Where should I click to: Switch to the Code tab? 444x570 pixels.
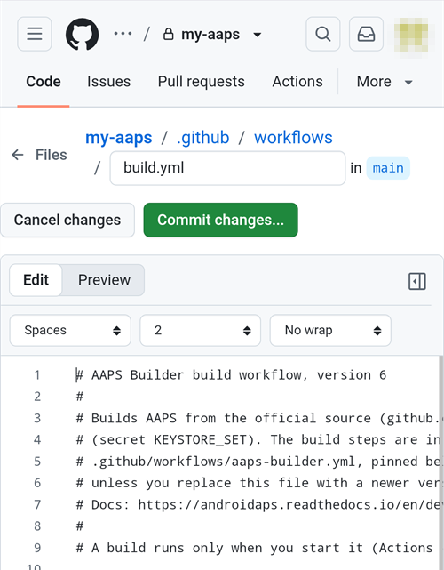point(44,82)
